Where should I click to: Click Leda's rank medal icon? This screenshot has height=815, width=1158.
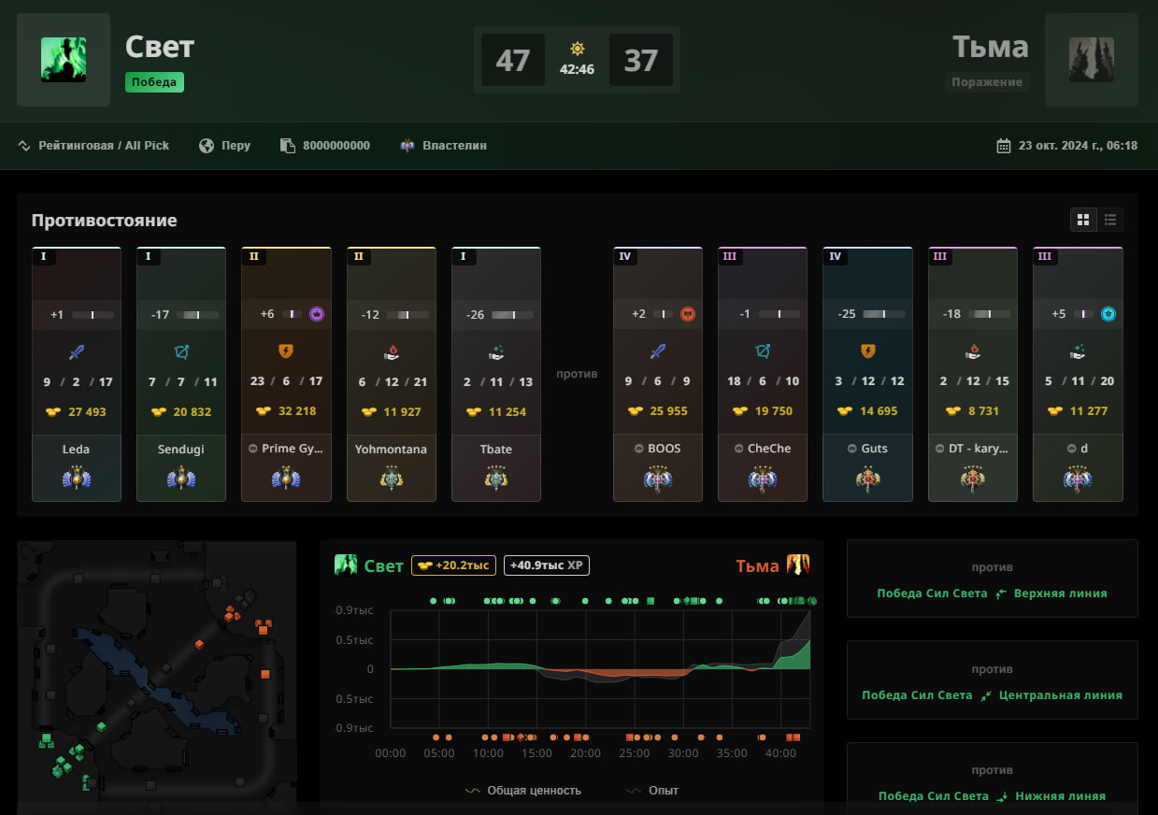point(76,479)
